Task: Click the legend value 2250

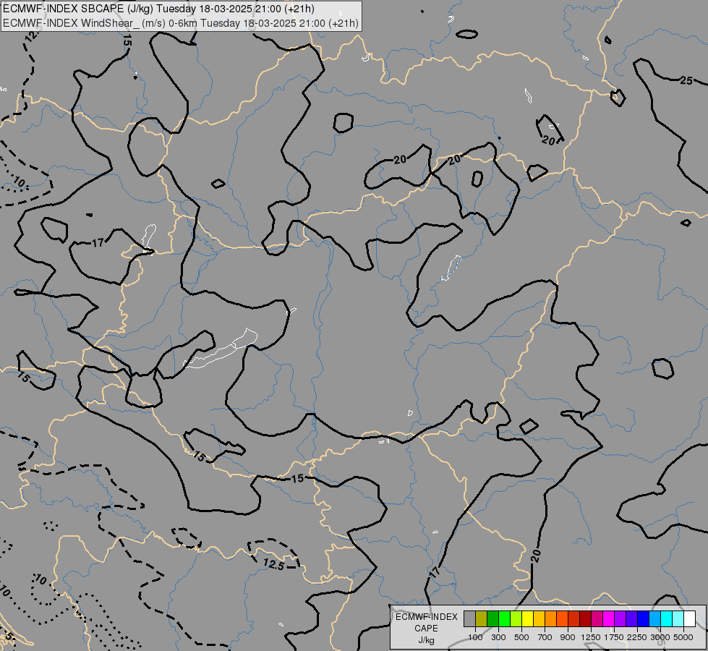Action: 637,637
